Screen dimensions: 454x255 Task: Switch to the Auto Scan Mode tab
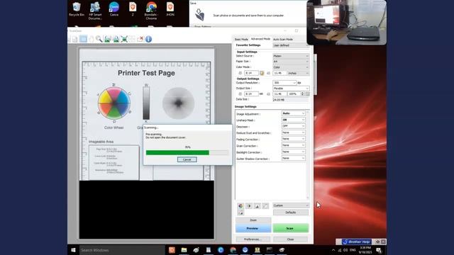(x=283, y=40)
